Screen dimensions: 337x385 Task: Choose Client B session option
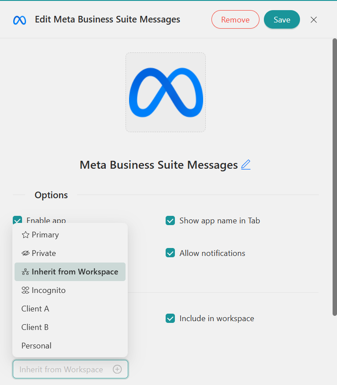(35, 327)
